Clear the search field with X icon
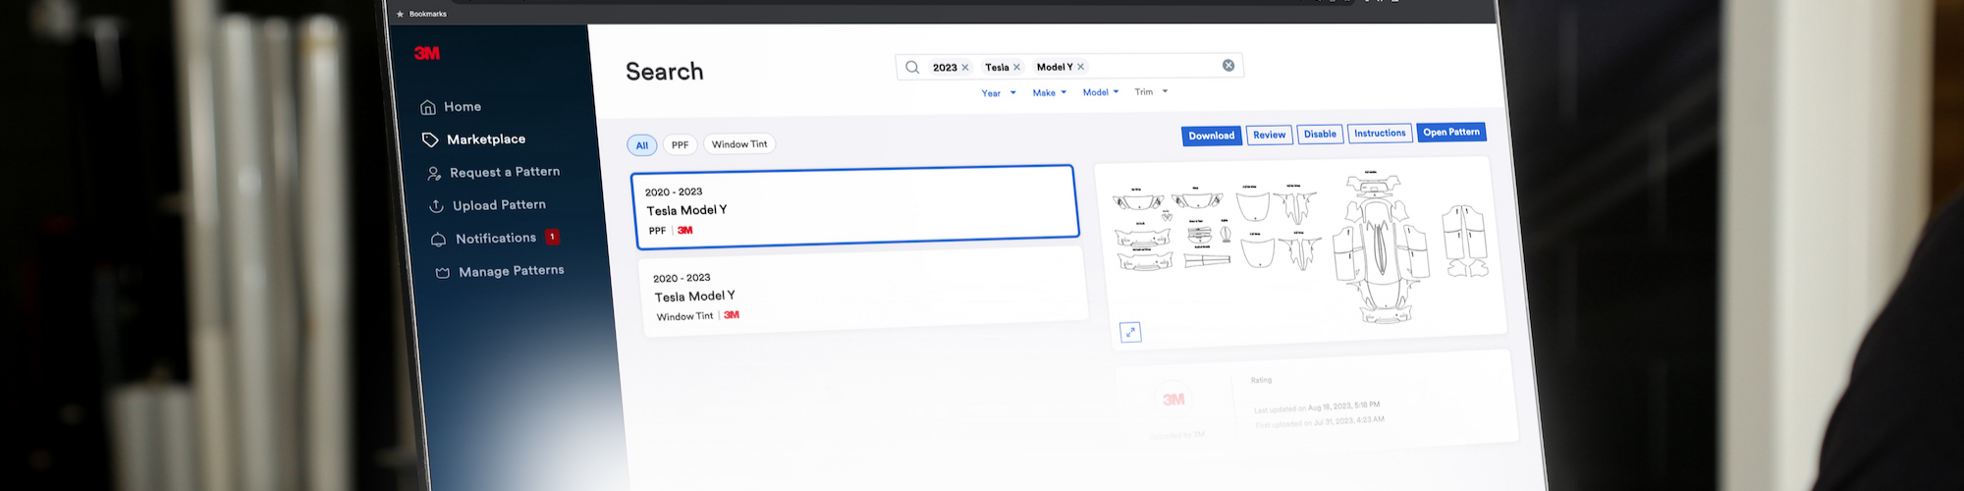 pos(1228,65)
